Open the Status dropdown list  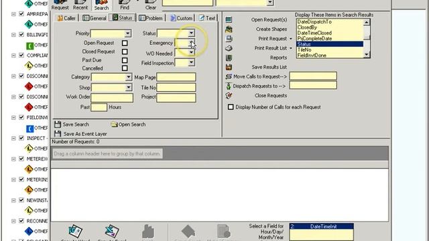click(x=191, y=33)
